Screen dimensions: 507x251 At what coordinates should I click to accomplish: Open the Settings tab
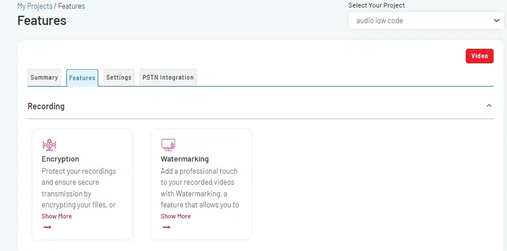119,77
